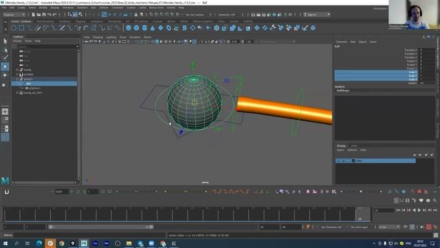Click the Python script language label

[8, 235]
